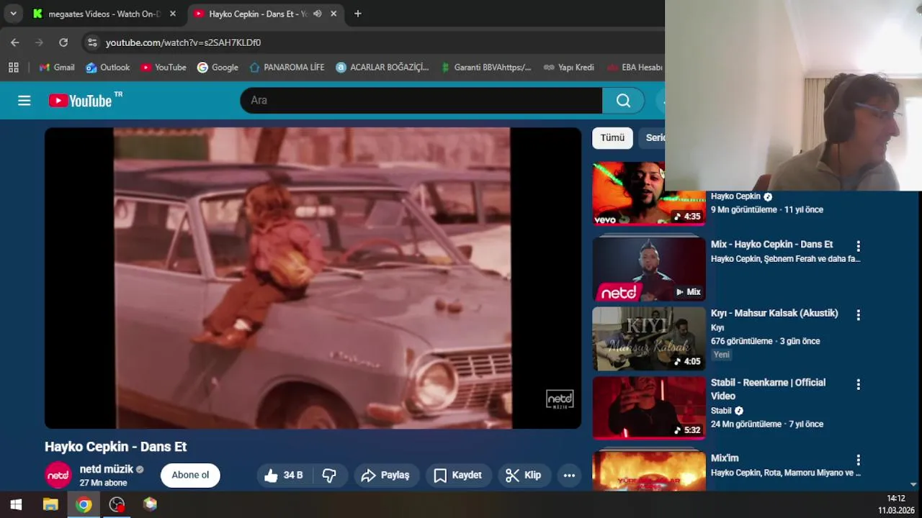
Task: Like the video with thumbs-up icon
Action: pyautogui.click(x=283, y=475)
